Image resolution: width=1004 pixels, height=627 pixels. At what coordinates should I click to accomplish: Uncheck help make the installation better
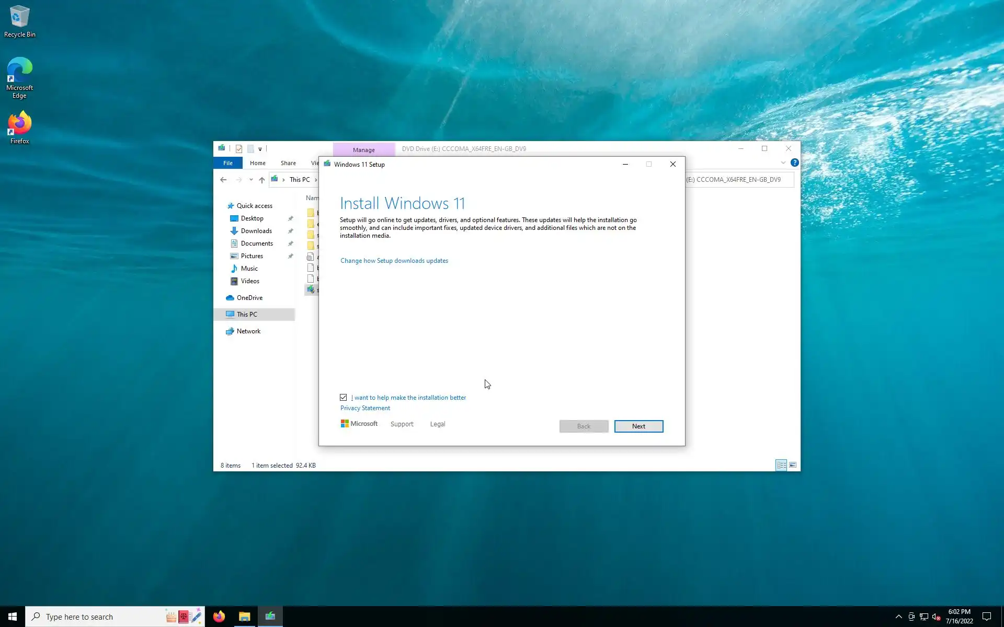(x=344, y=398)
